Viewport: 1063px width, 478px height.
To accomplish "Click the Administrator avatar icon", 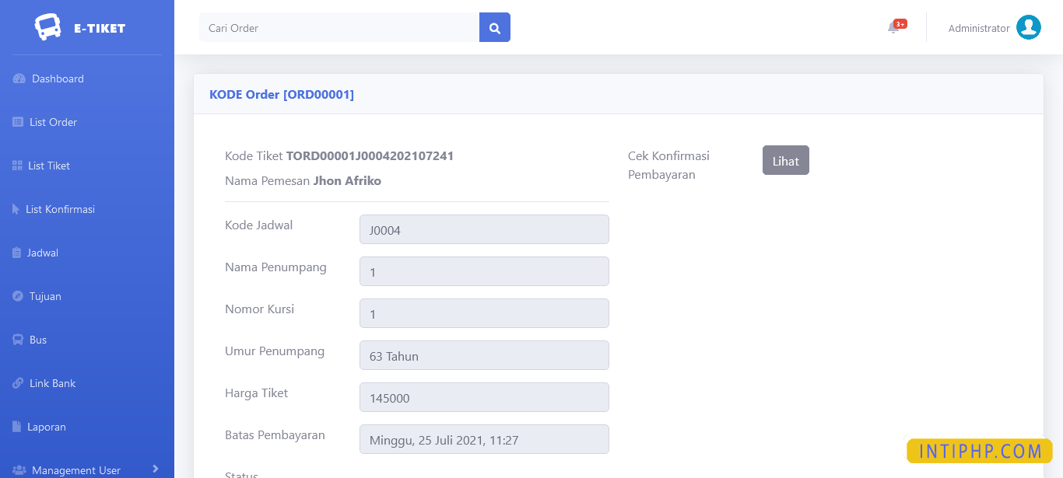I will 1028,27.
